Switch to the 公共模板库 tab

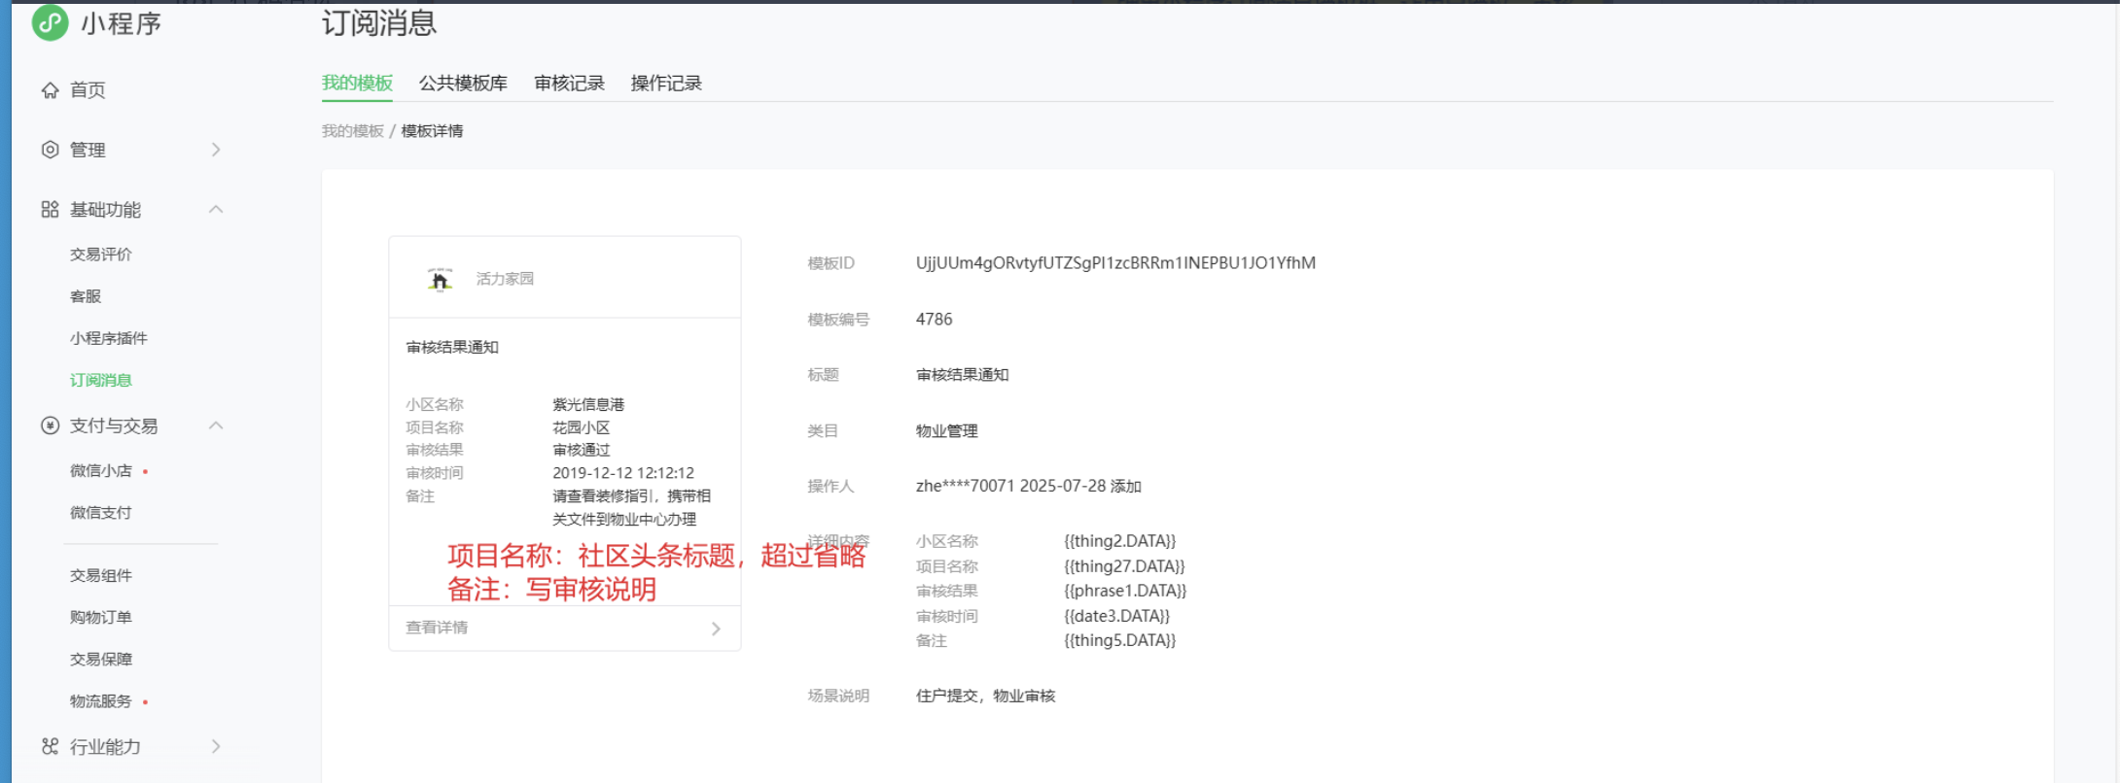[463, 84]
